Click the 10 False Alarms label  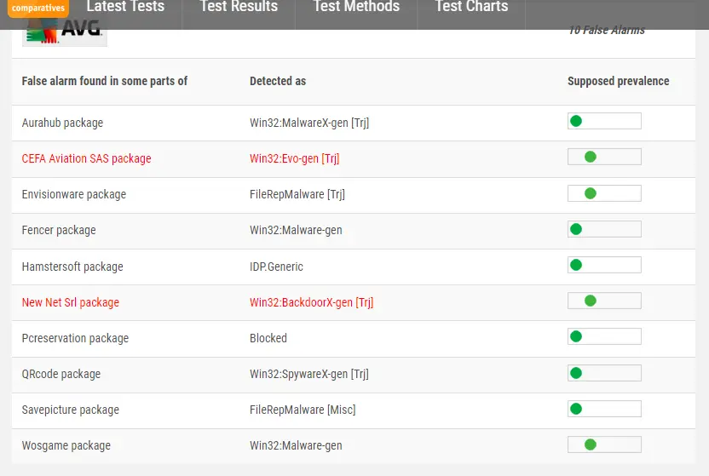(x=607, y=30)
